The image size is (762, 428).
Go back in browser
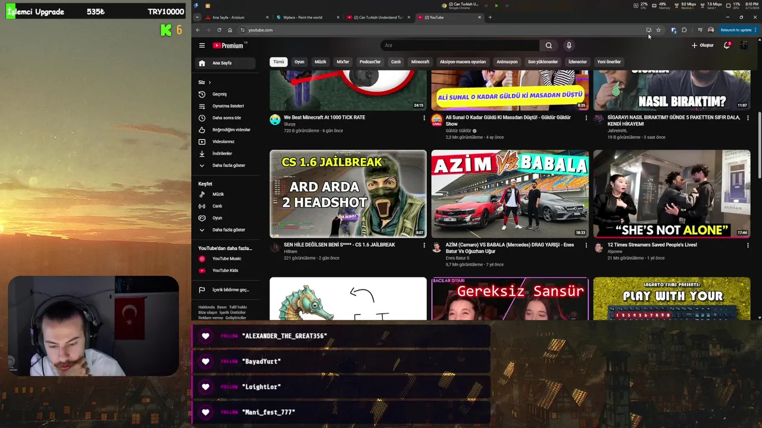pos(198,30)
